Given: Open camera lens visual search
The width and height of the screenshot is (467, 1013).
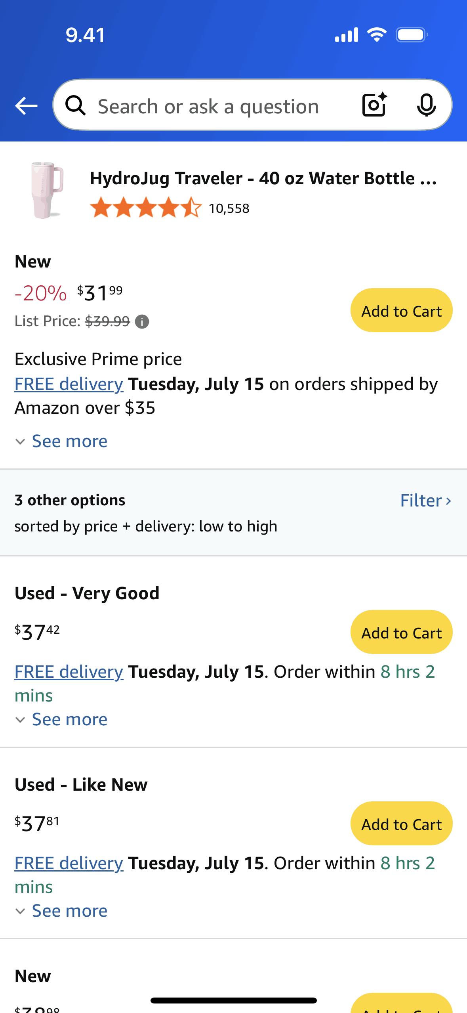Looking at the screenshot, I should 374,105.
